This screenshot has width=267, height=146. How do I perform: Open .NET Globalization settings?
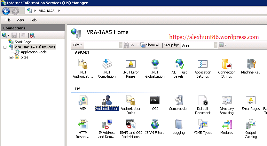[155, 68]
